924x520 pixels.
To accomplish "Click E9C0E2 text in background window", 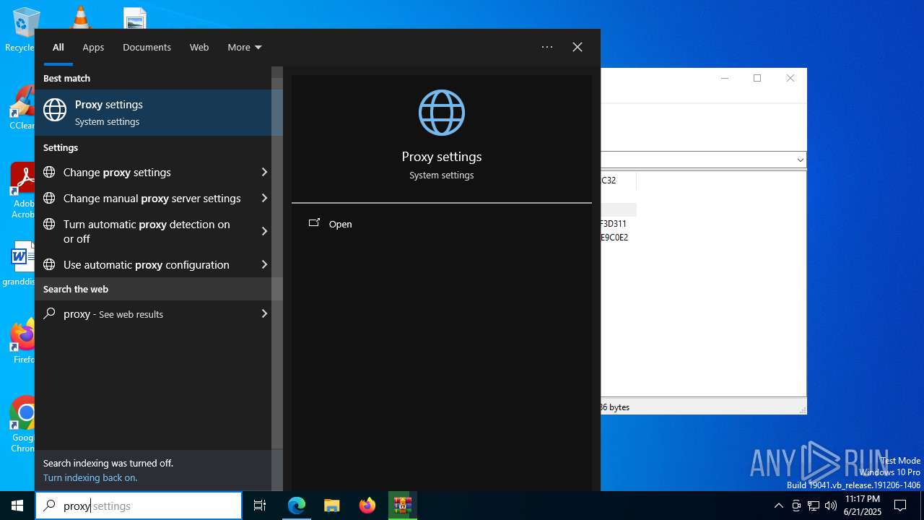I will click(614, 237).
